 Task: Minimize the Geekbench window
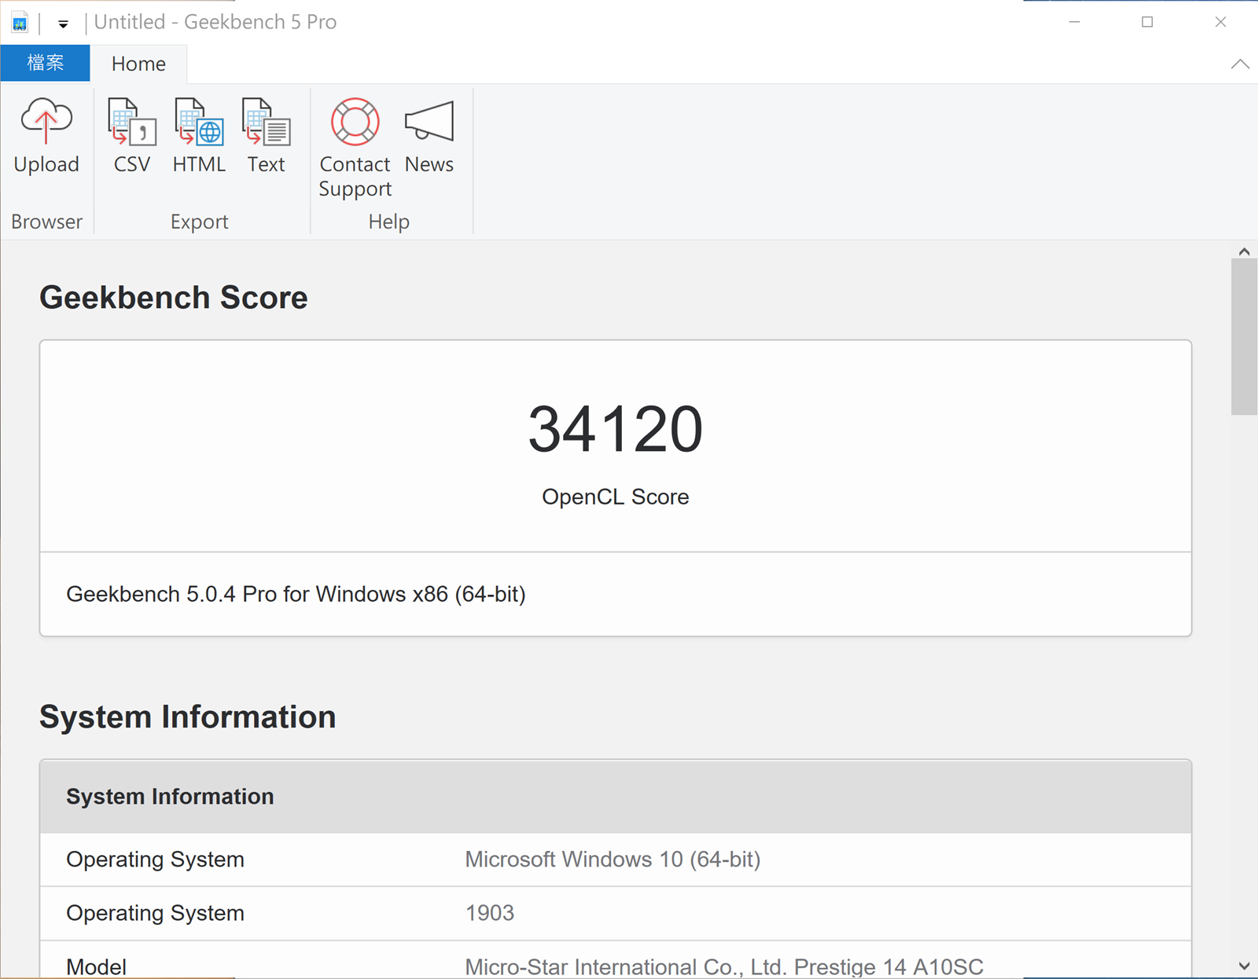click(x=1075, y=22)
